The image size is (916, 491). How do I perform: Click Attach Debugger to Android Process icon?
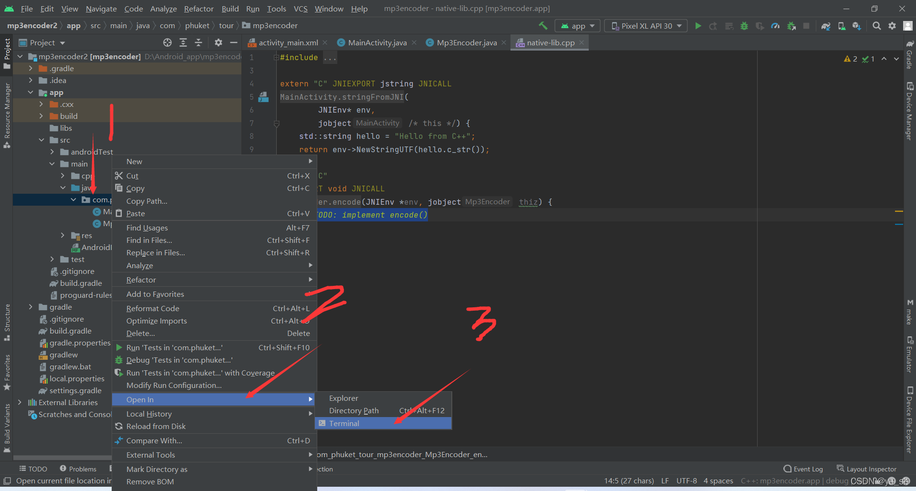coord(791,26)
